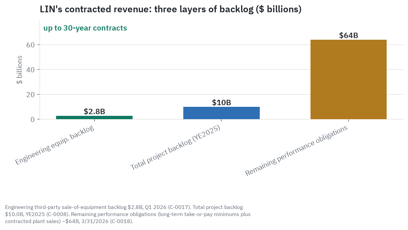Click the y-axis tick label 40
Image resolution: width=408 pixels, height=230 pixels.
click(31, 69)
